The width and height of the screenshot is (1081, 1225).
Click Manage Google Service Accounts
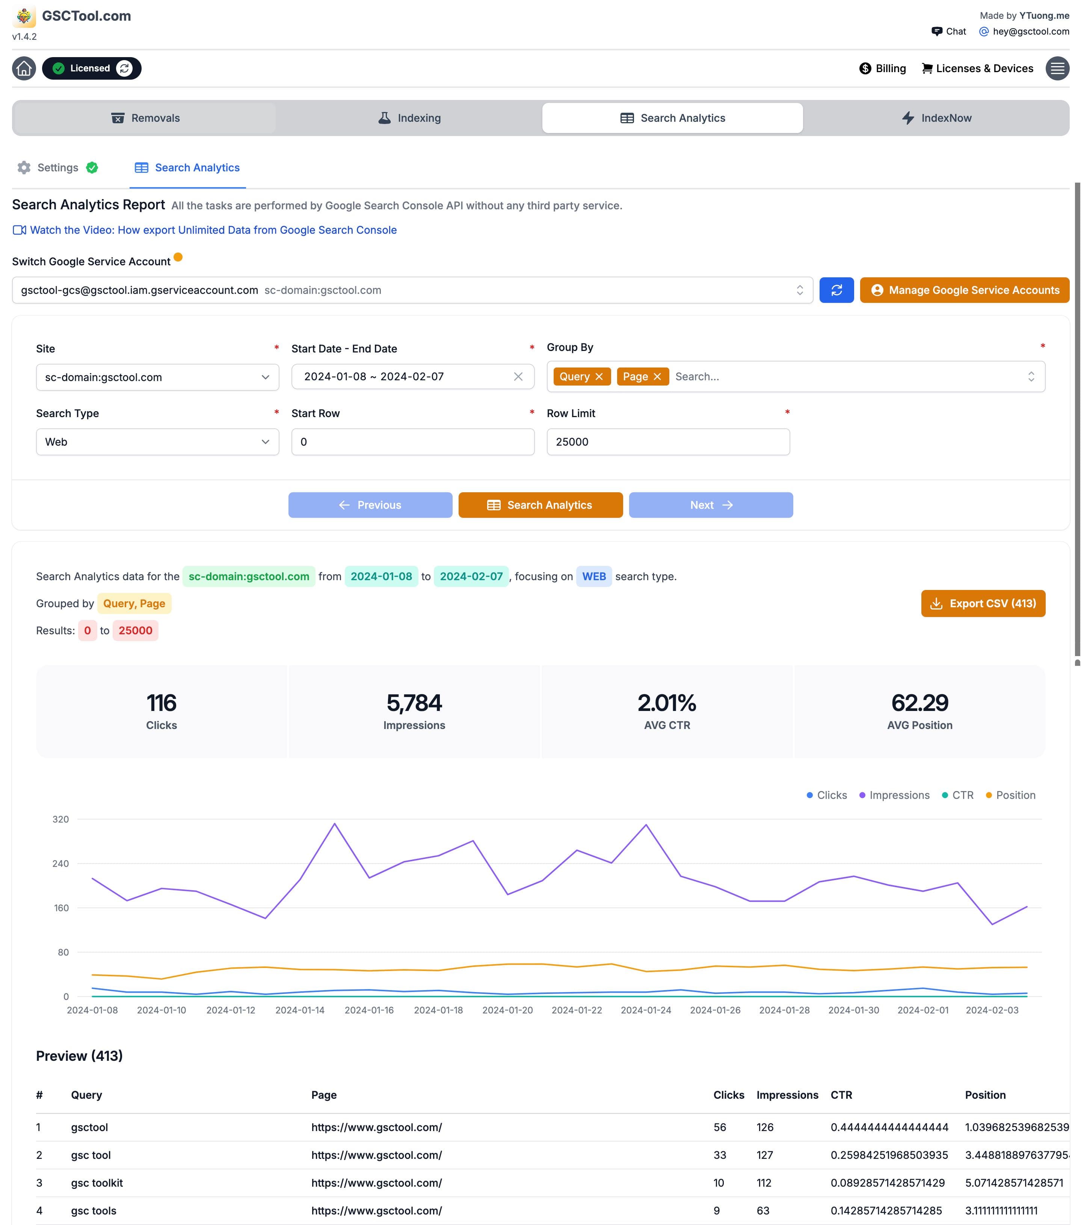point(964,290)
